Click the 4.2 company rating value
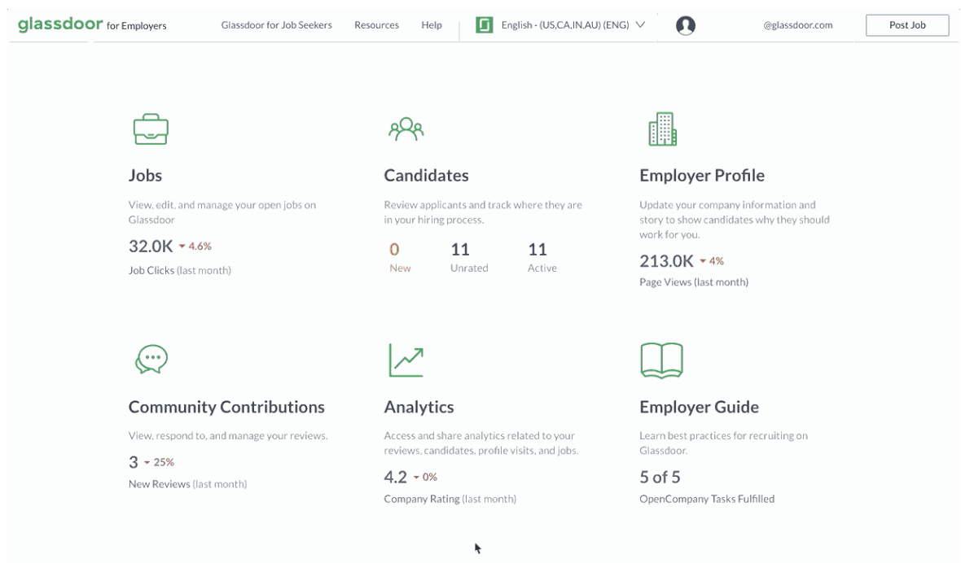 pyautogui.click(x=395, y=477)
